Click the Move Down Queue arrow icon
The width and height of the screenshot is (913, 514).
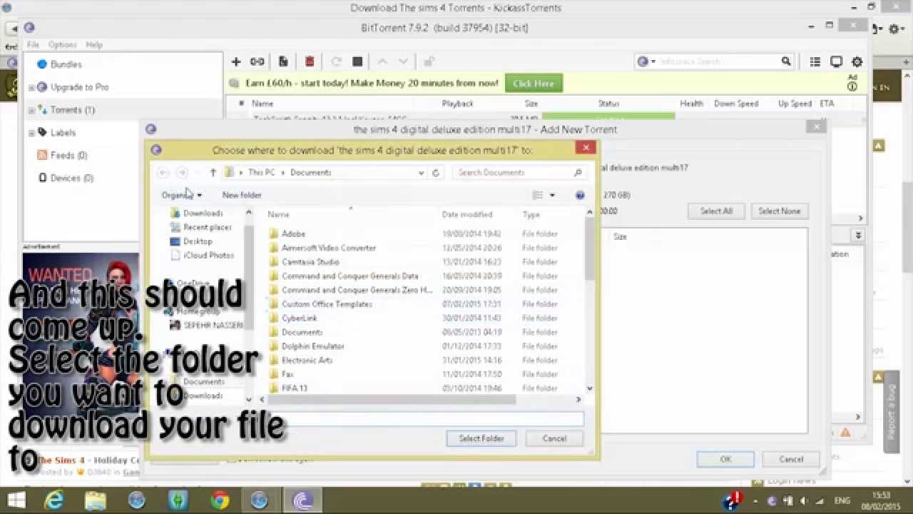(x=403, y=61)
